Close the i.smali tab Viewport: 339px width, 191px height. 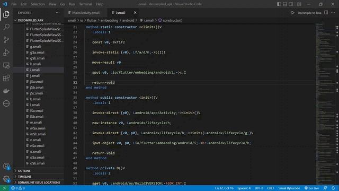135,13
